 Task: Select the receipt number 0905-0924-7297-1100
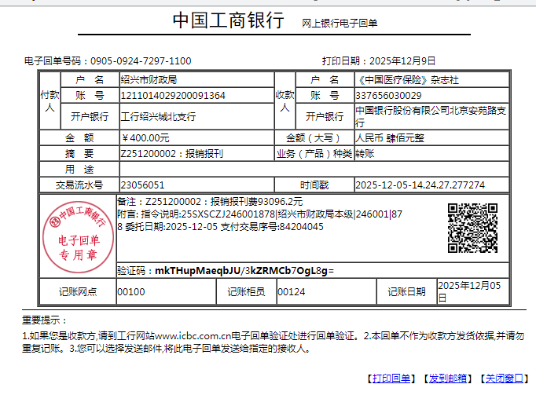[x=141, y=60]
